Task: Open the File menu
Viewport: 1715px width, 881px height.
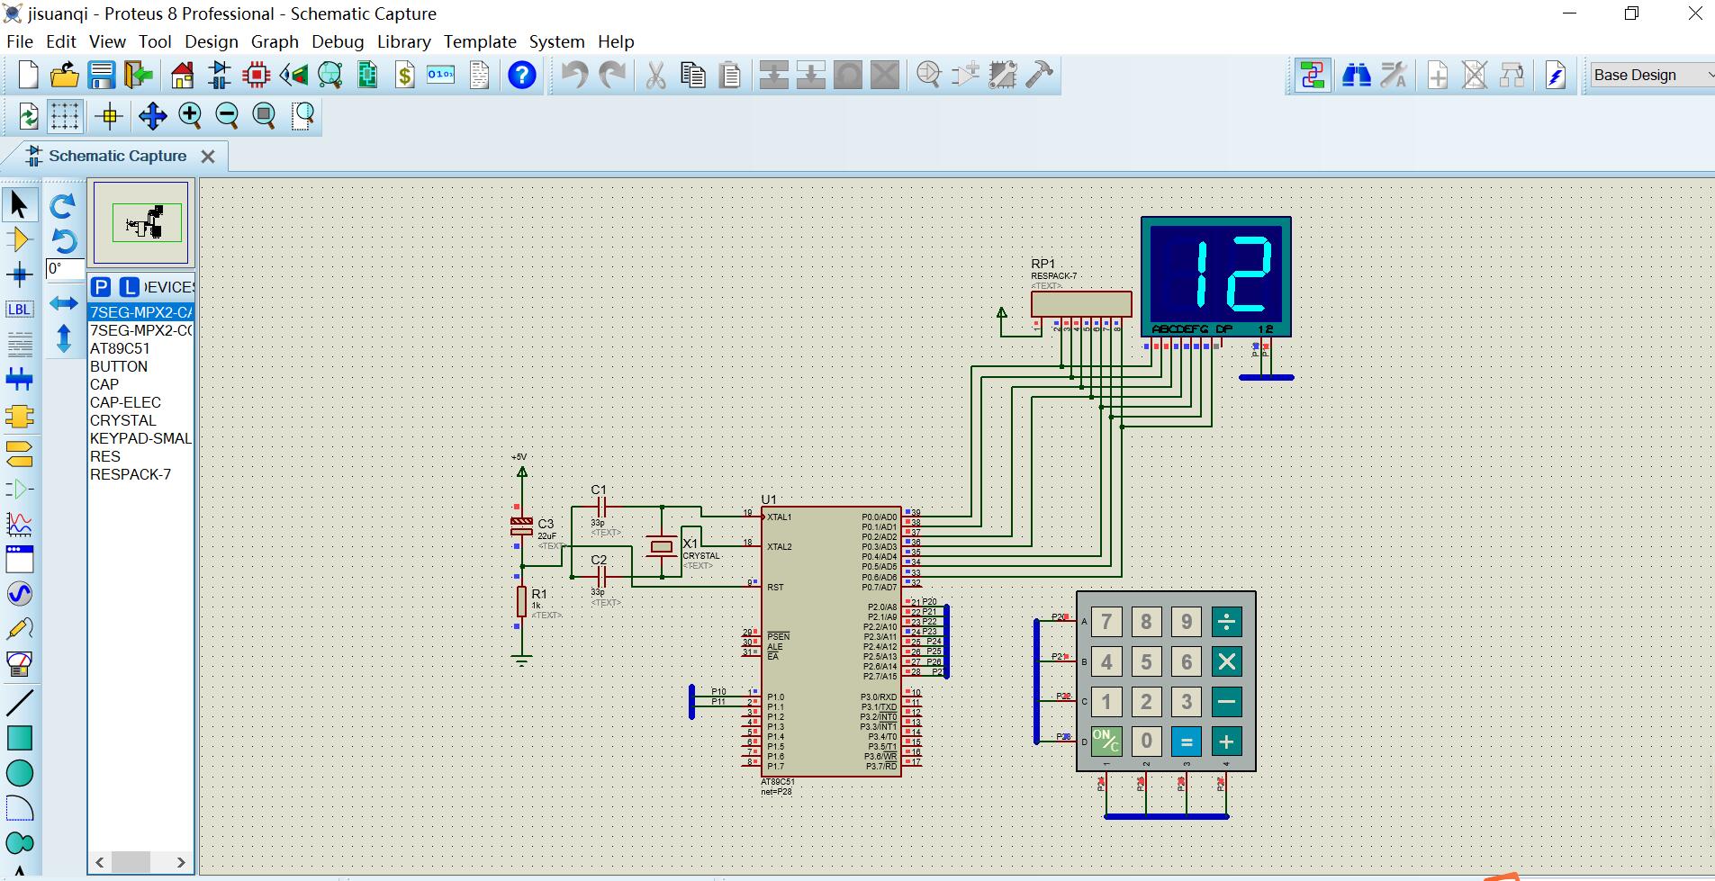Action: click(20, 41)
